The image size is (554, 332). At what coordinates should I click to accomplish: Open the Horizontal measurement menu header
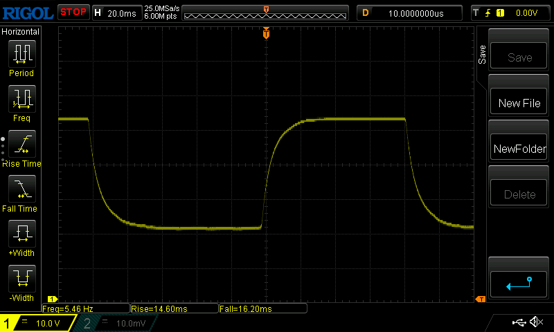(21, 32)
